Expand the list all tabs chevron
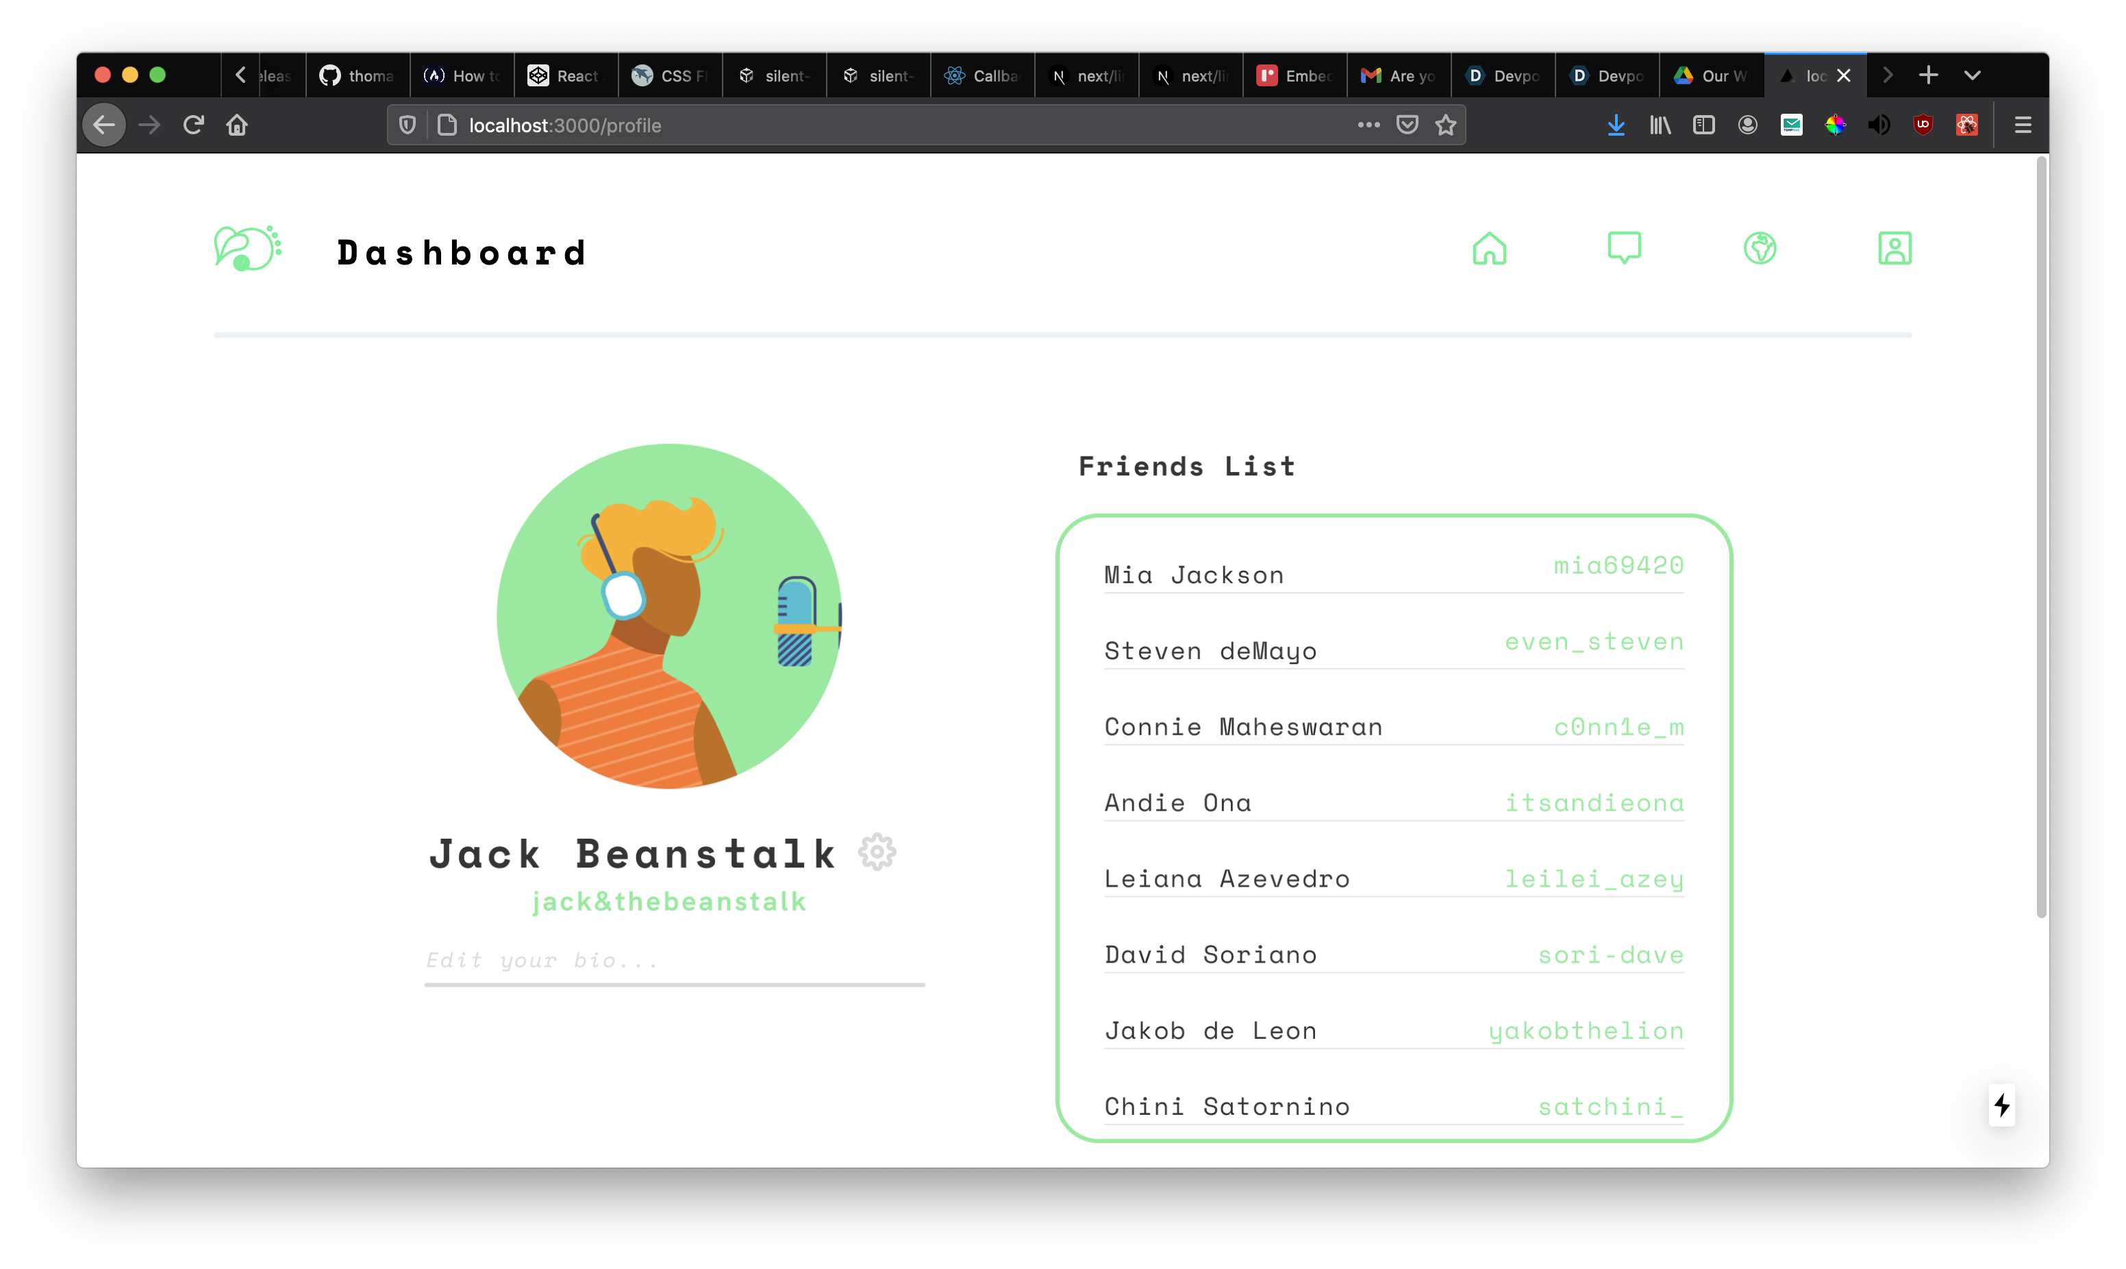Screen dimensions: 2126x1269 pyautogui.click(x=1972, y=75)
